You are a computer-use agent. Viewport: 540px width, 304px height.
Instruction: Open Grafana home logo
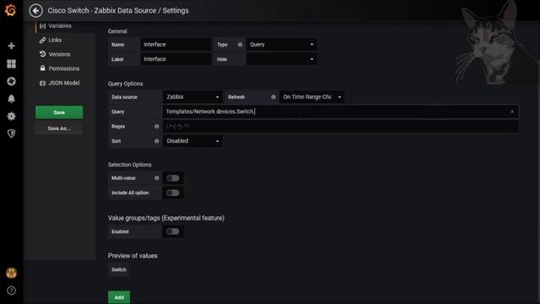click(11, 10)
